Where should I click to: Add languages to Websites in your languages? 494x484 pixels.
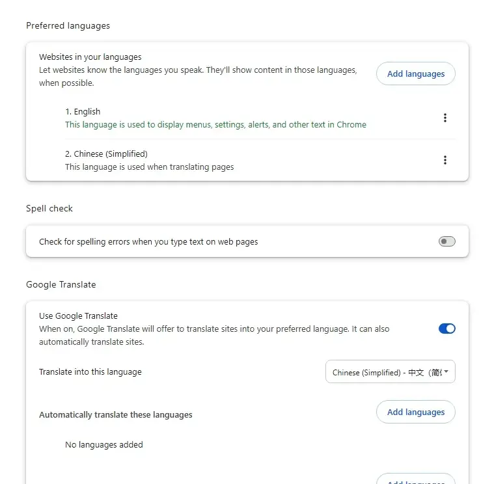click(415, 74)
